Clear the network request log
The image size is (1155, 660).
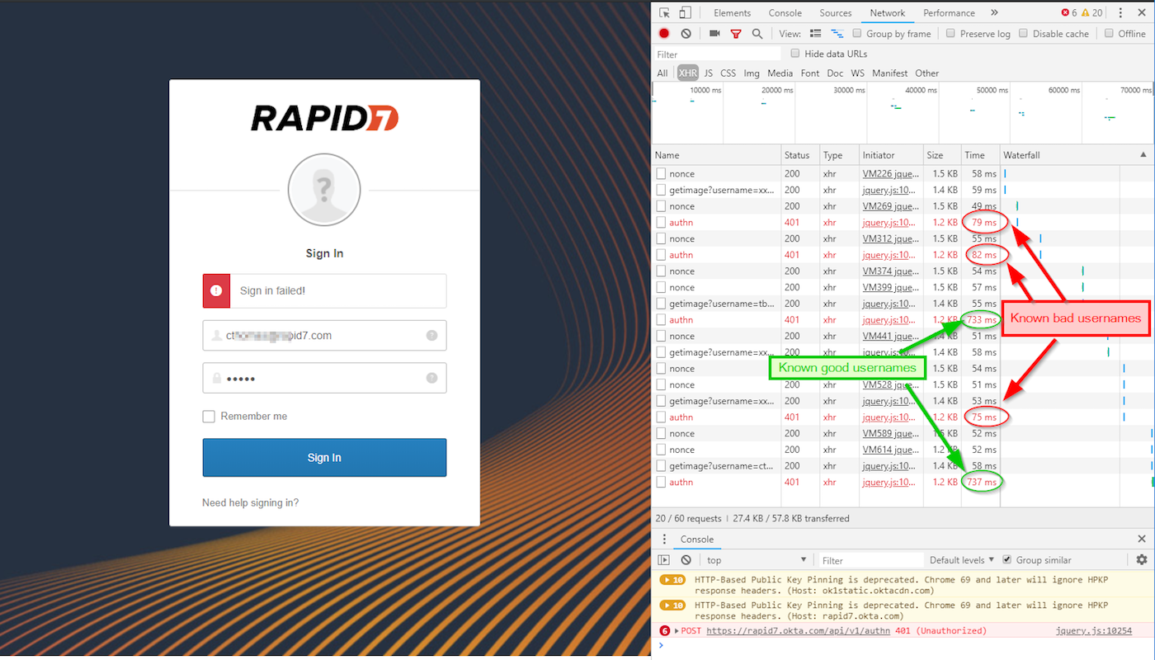[x=686, y=34]
